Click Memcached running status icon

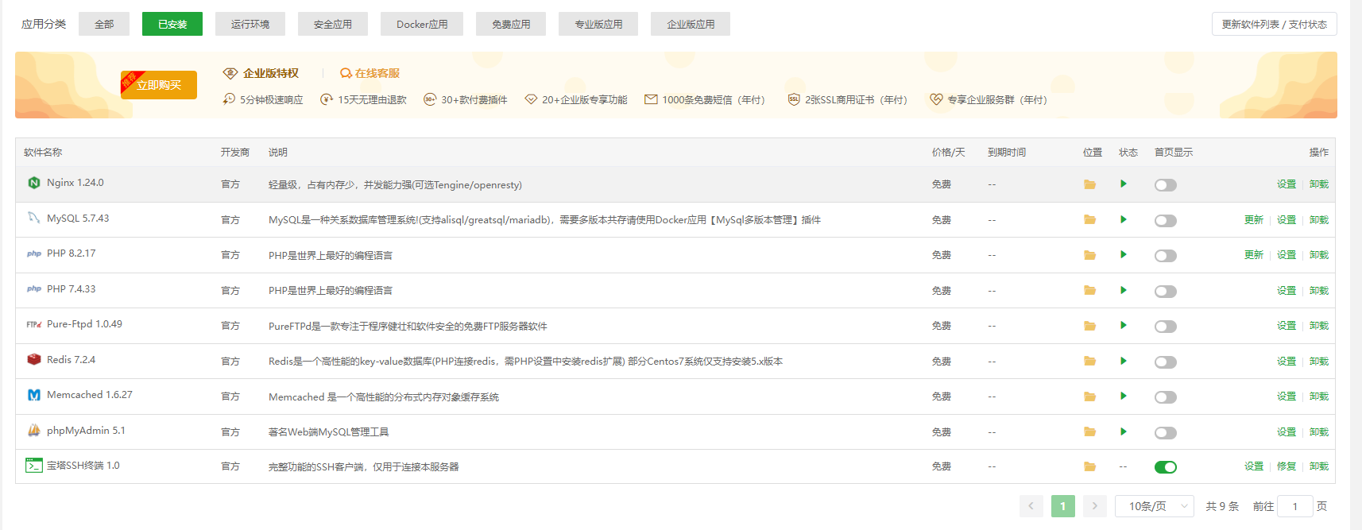coord(1124,396)
